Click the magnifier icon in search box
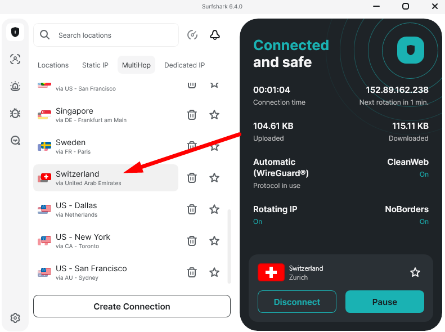Viewport: 445px width, 332px height. point(44,35)
